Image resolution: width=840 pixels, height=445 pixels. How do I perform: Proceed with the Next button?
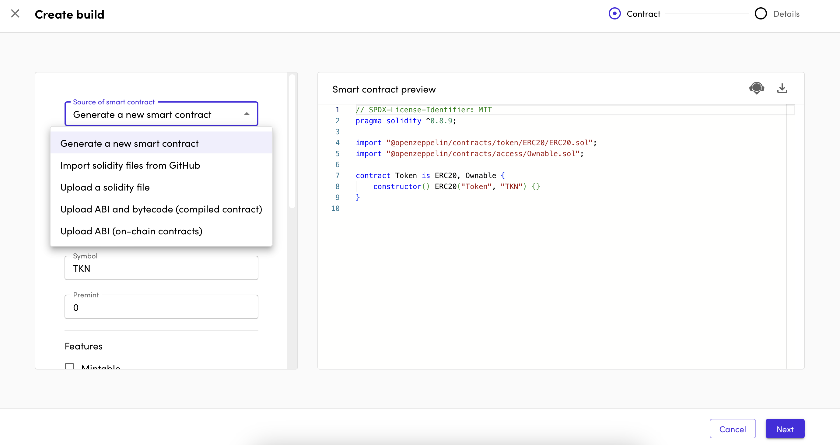[785, 429]
